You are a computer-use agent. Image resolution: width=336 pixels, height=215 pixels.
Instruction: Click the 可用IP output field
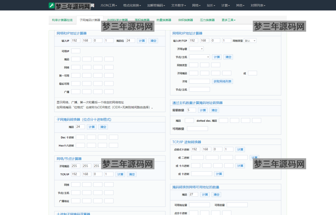(76, 51)
